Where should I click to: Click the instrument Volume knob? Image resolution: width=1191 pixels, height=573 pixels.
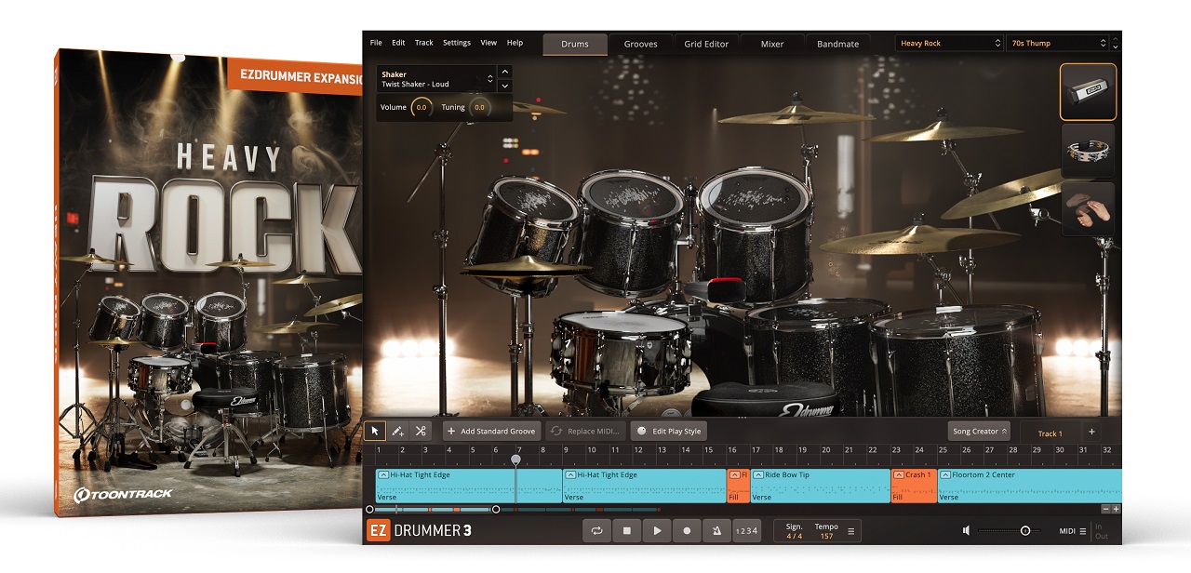[422, 107]
